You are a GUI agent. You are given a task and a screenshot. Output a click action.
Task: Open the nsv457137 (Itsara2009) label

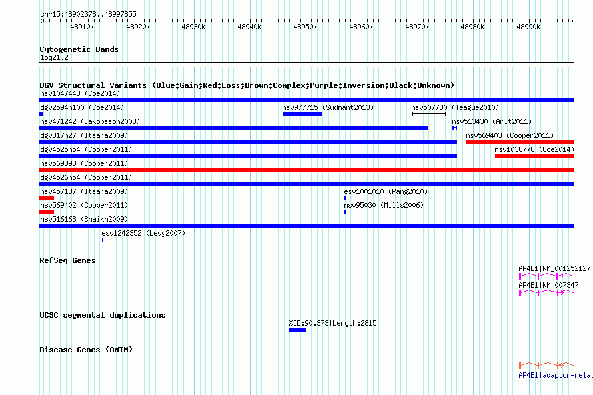click(x=84, y=191)
